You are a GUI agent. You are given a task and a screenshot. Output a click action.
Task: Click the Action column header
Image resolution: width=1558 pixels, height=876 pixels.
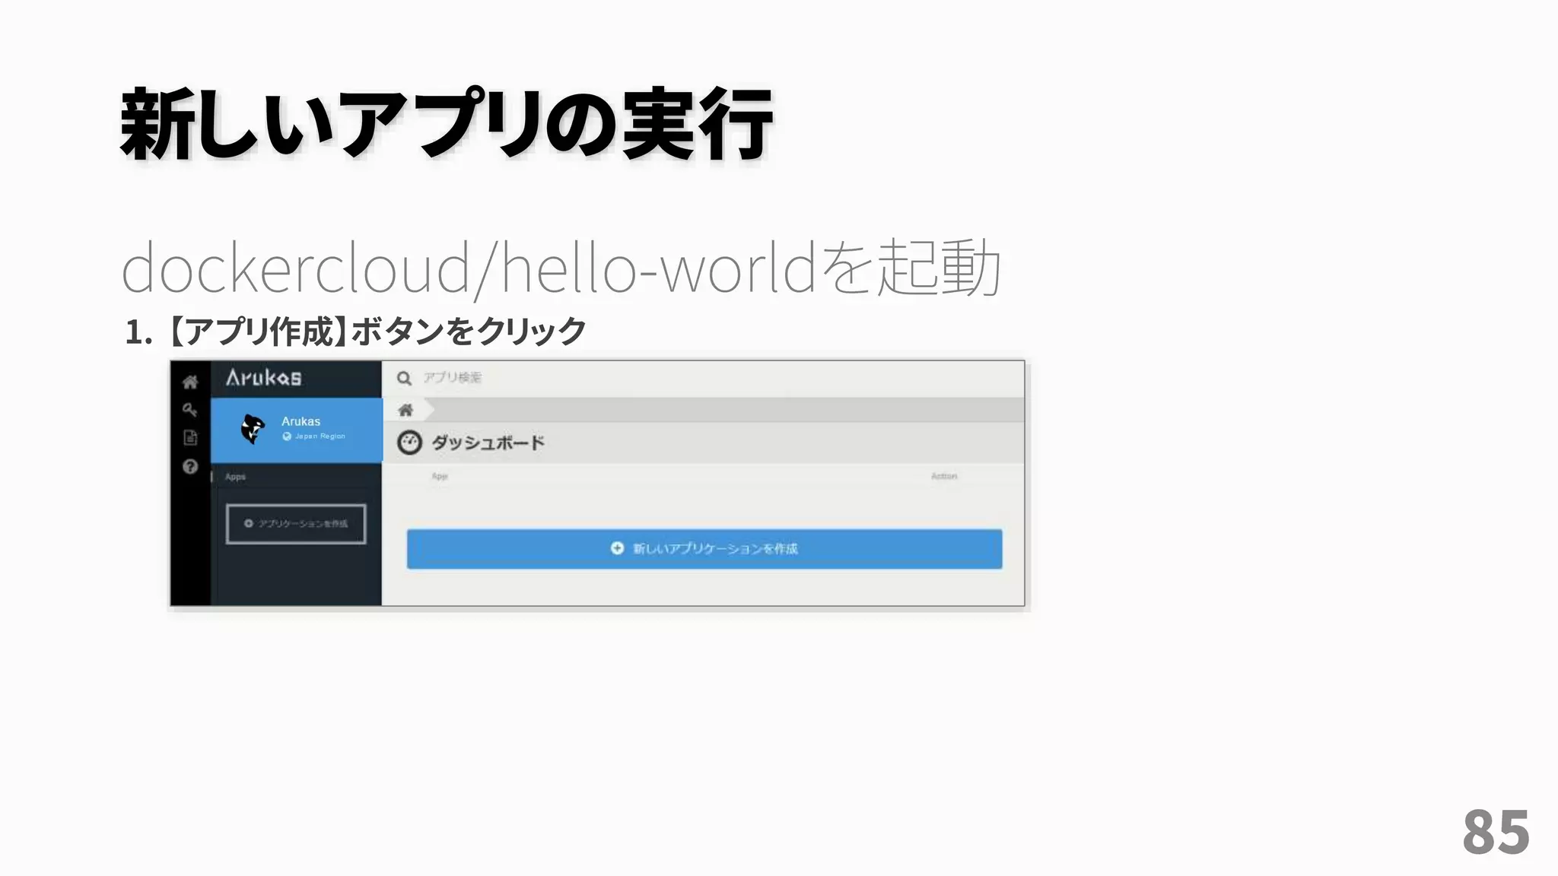pyautogui.click(x=944, y=476)
